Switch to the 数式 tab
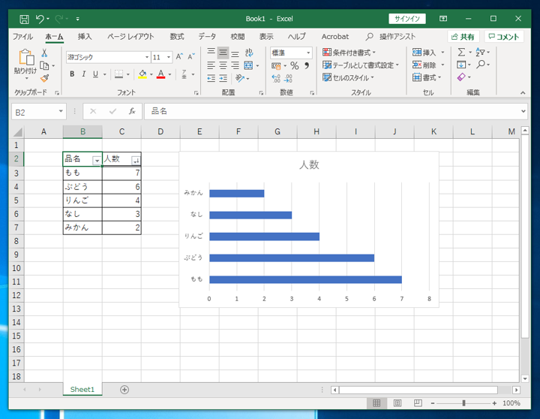Image resolution: width=540 pixels, height=419 pixels. (177, 37)
